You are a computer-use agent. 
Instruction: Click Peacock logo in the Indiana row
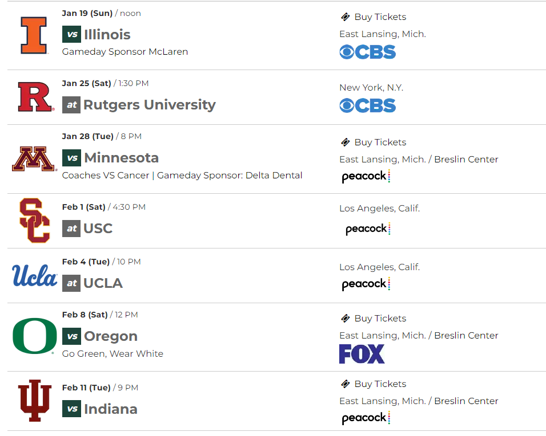point(366,418)
